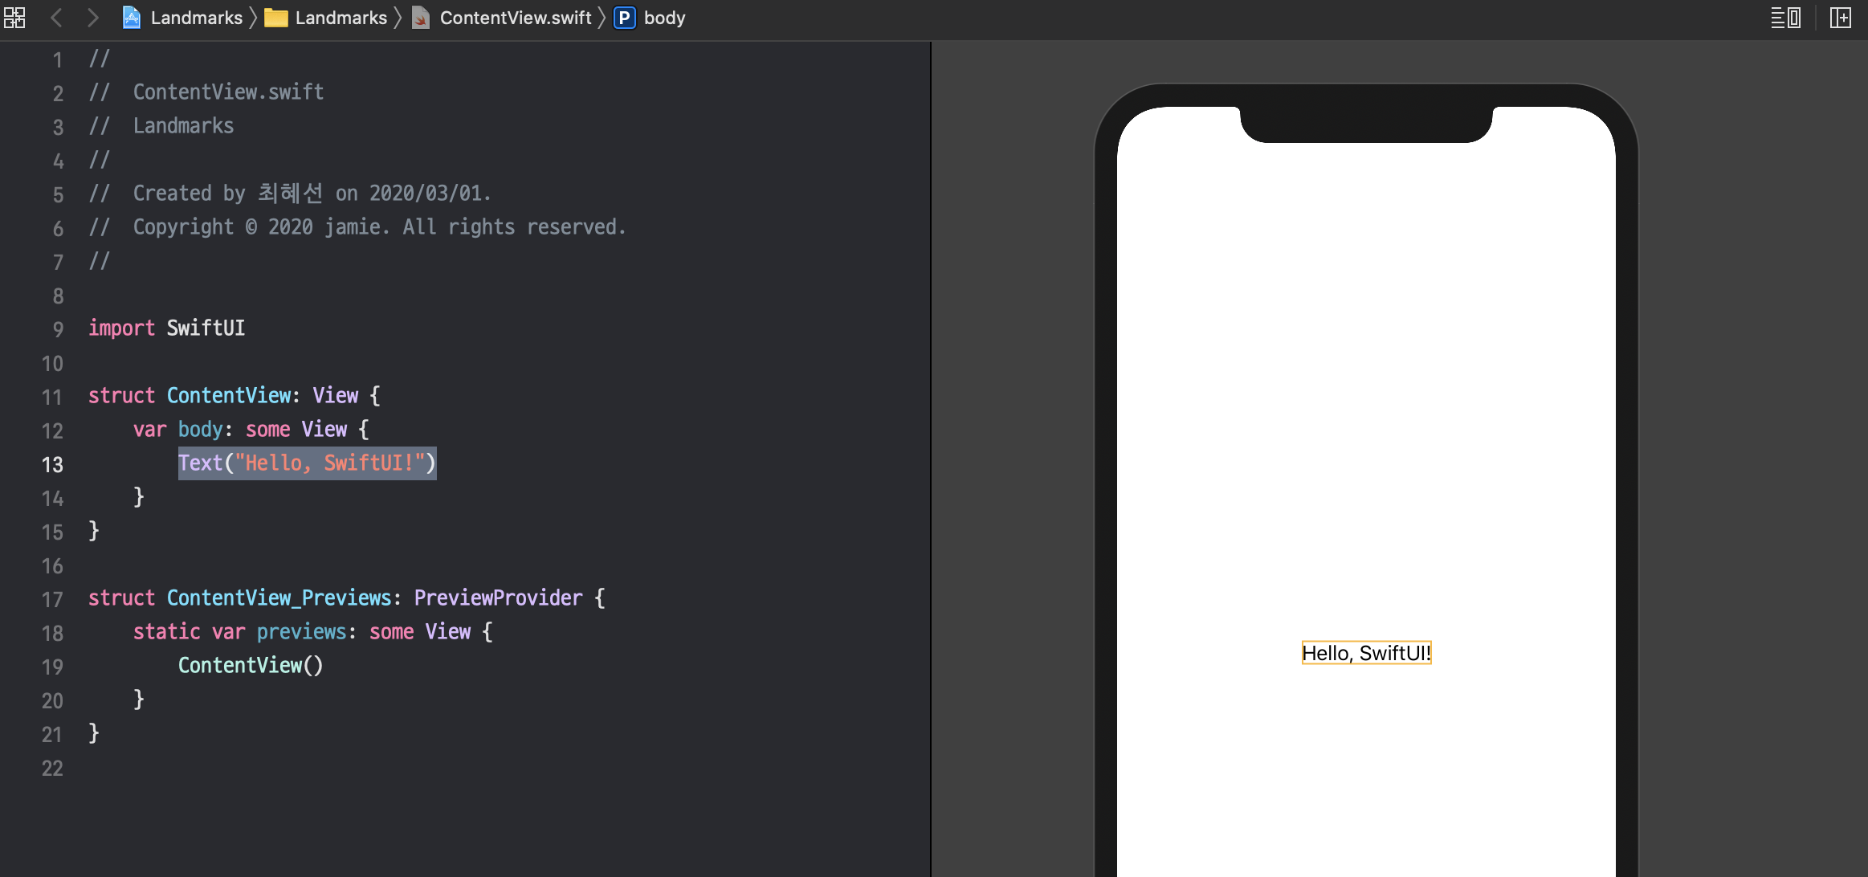
Task: Click the import SwiftUI line
Action: 166,328
